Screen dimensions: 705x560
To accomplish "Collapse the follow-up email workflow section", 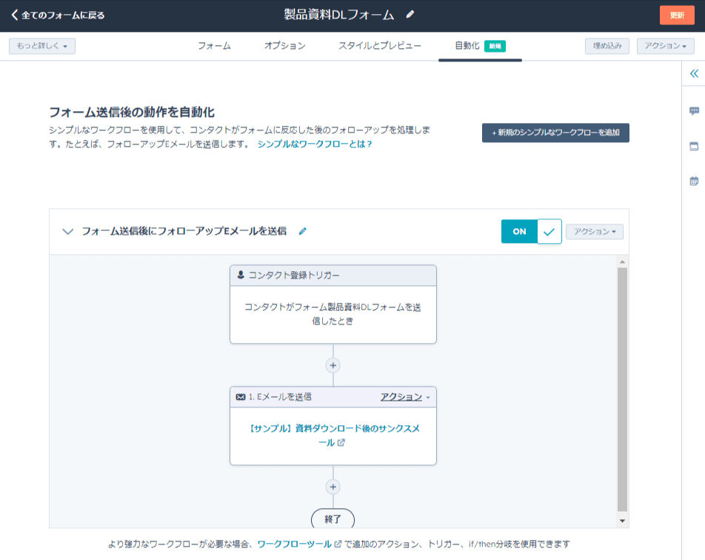I will coord(67,232).
